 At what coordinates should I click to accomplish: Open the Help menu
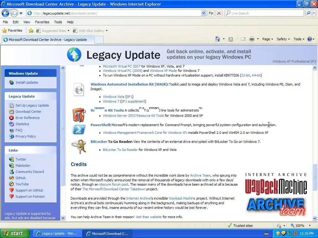click(x=70, y=22)
